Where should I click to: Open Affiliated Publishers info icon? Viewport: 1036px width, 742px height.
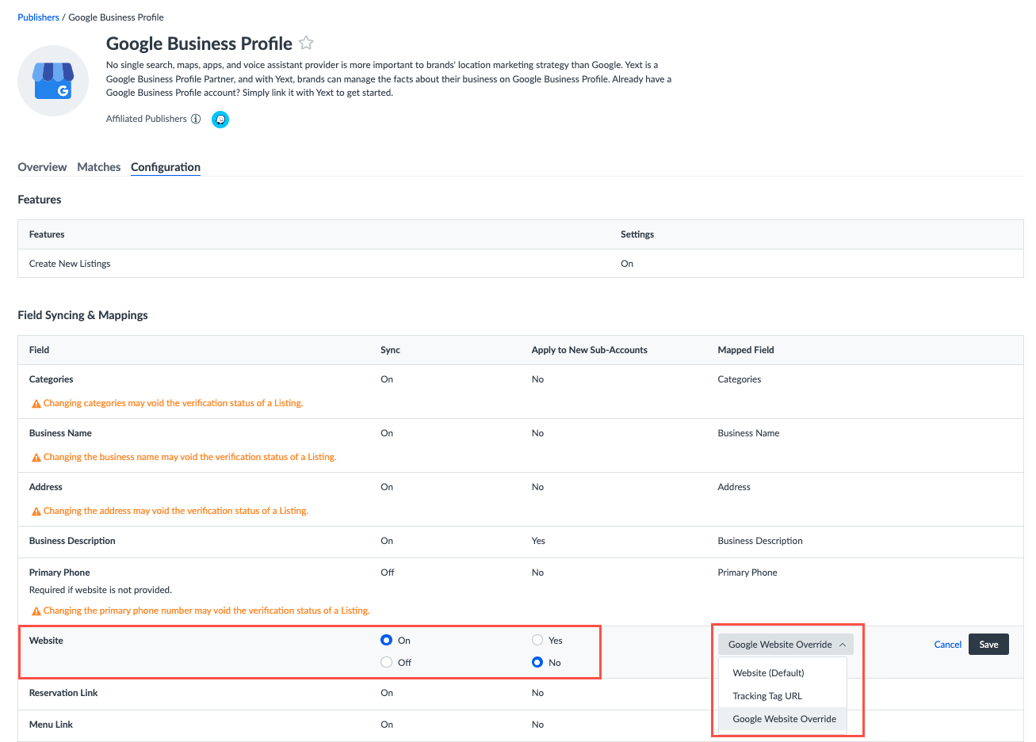click(196, 119)
